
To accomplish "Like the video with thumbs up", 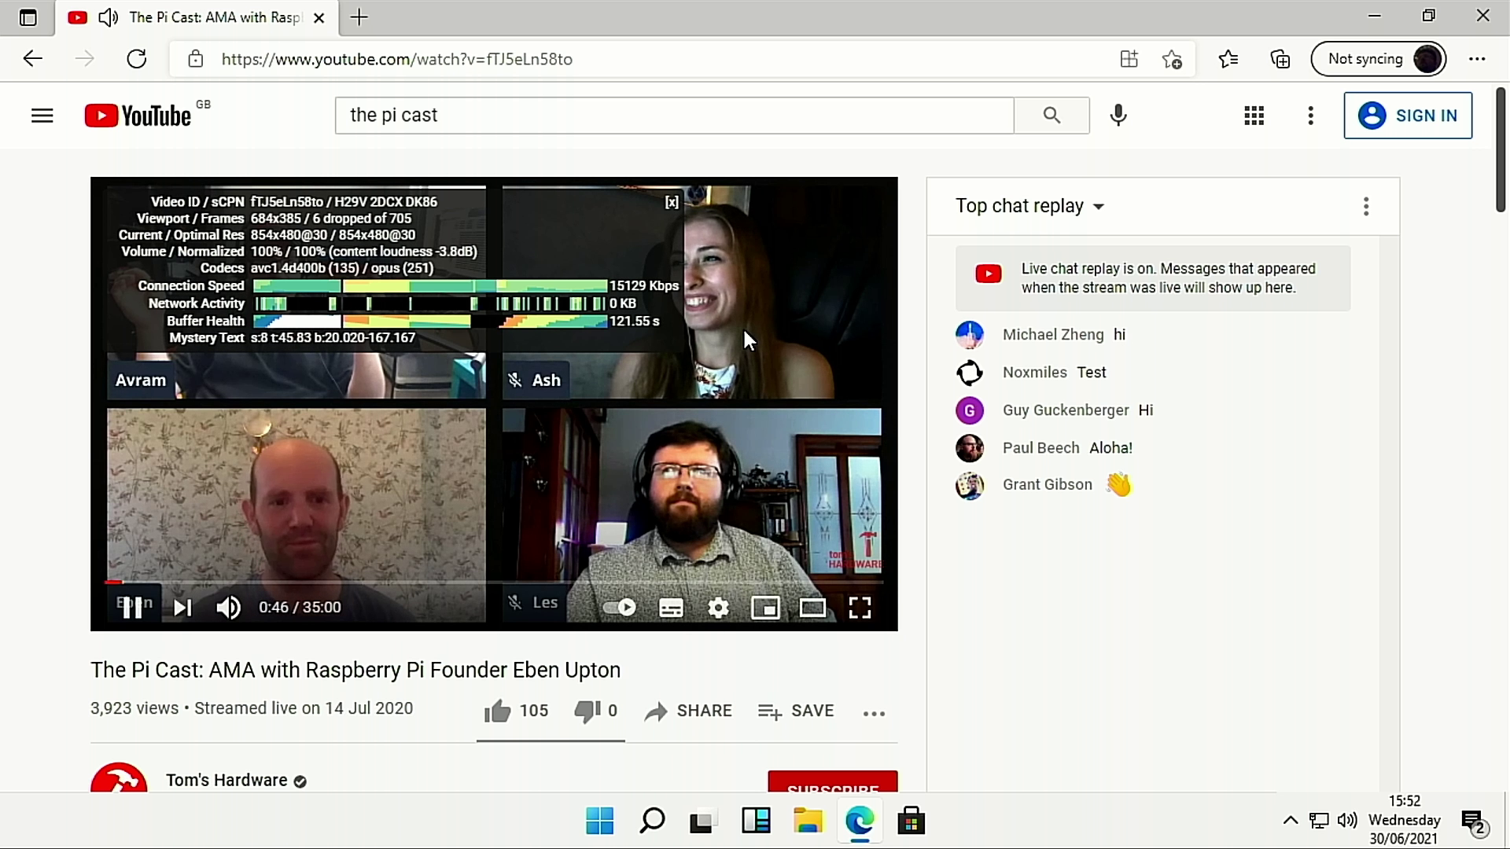I will (498, 711).
